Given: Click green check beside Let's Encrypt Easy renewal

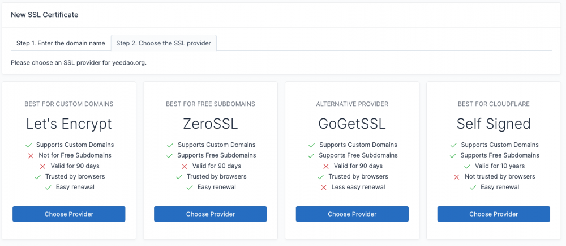Looking at the screenshot, I should pyautogui.click(x=48, y=188).
